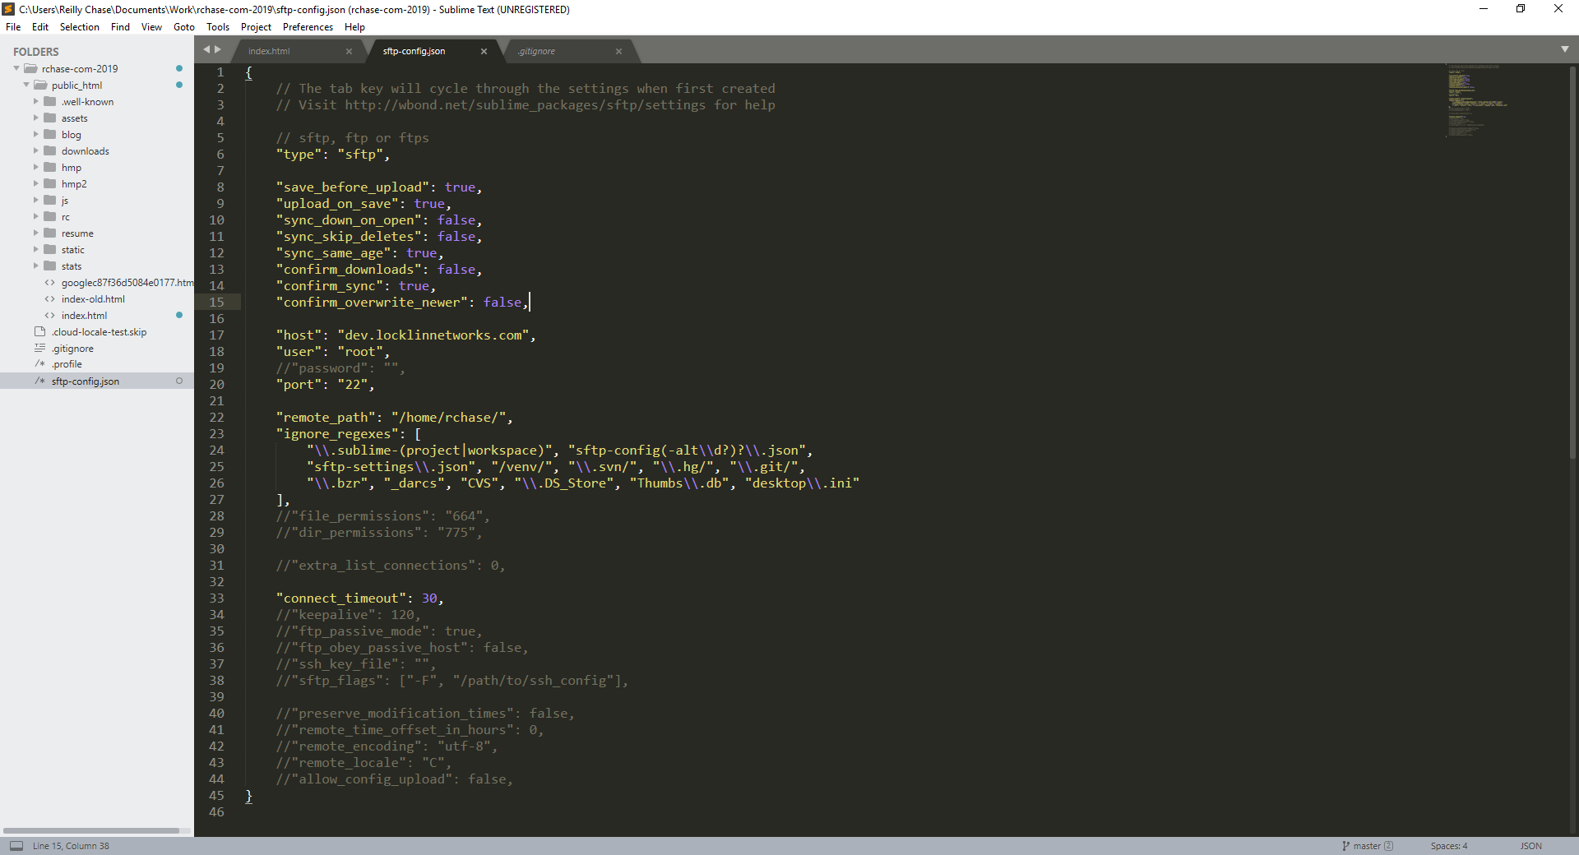Change syntax via JSON status label
The width and height of the screenshot is (1579, 855).
click(1530, 846)
